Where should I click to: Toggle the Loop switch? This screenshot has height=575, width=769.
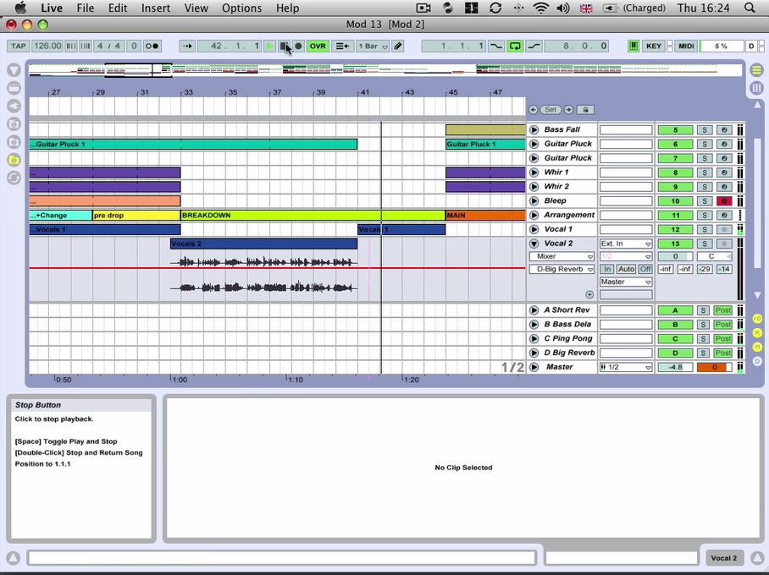point(515,46)
